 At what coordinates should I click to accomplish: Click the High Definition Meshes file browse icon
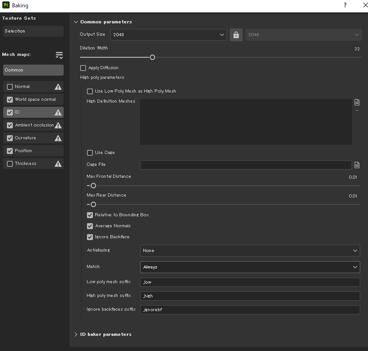[x=357, y=103]
